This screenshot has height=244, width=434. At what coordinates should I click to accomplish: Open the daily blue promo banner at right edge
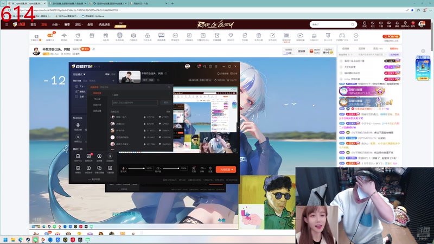click(x=423, y=68)
